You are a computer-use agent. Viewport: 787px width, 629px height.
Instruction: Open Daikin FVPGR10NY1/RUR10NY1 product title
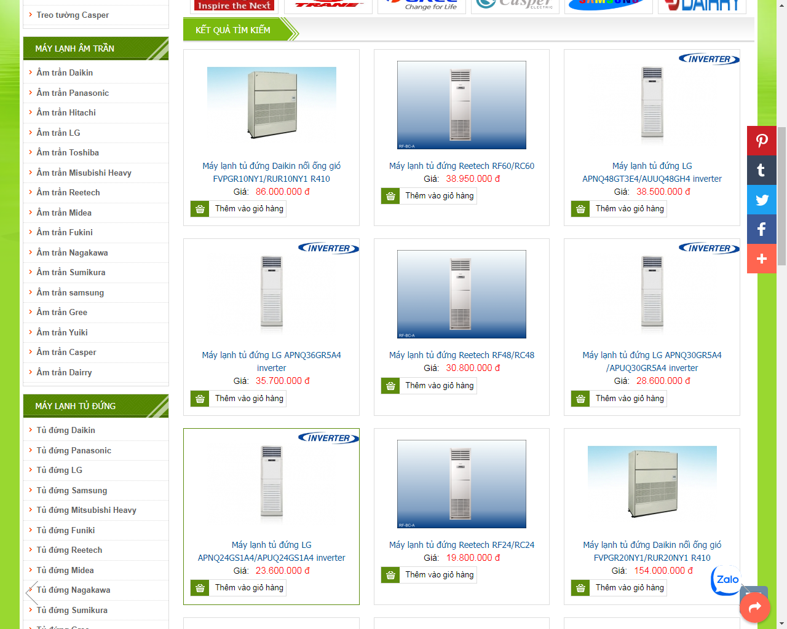coord(272,172)
